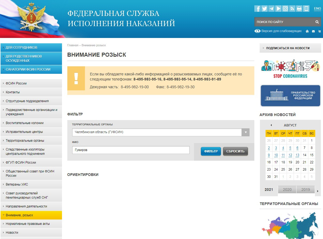Image resolution: width=323 pixels, height=239 pixels.
Task: Open Совет руководителей пенитенциарных служб СНГ
Action: 31,195
